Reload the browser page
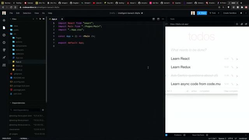 (x=11, y=7)
